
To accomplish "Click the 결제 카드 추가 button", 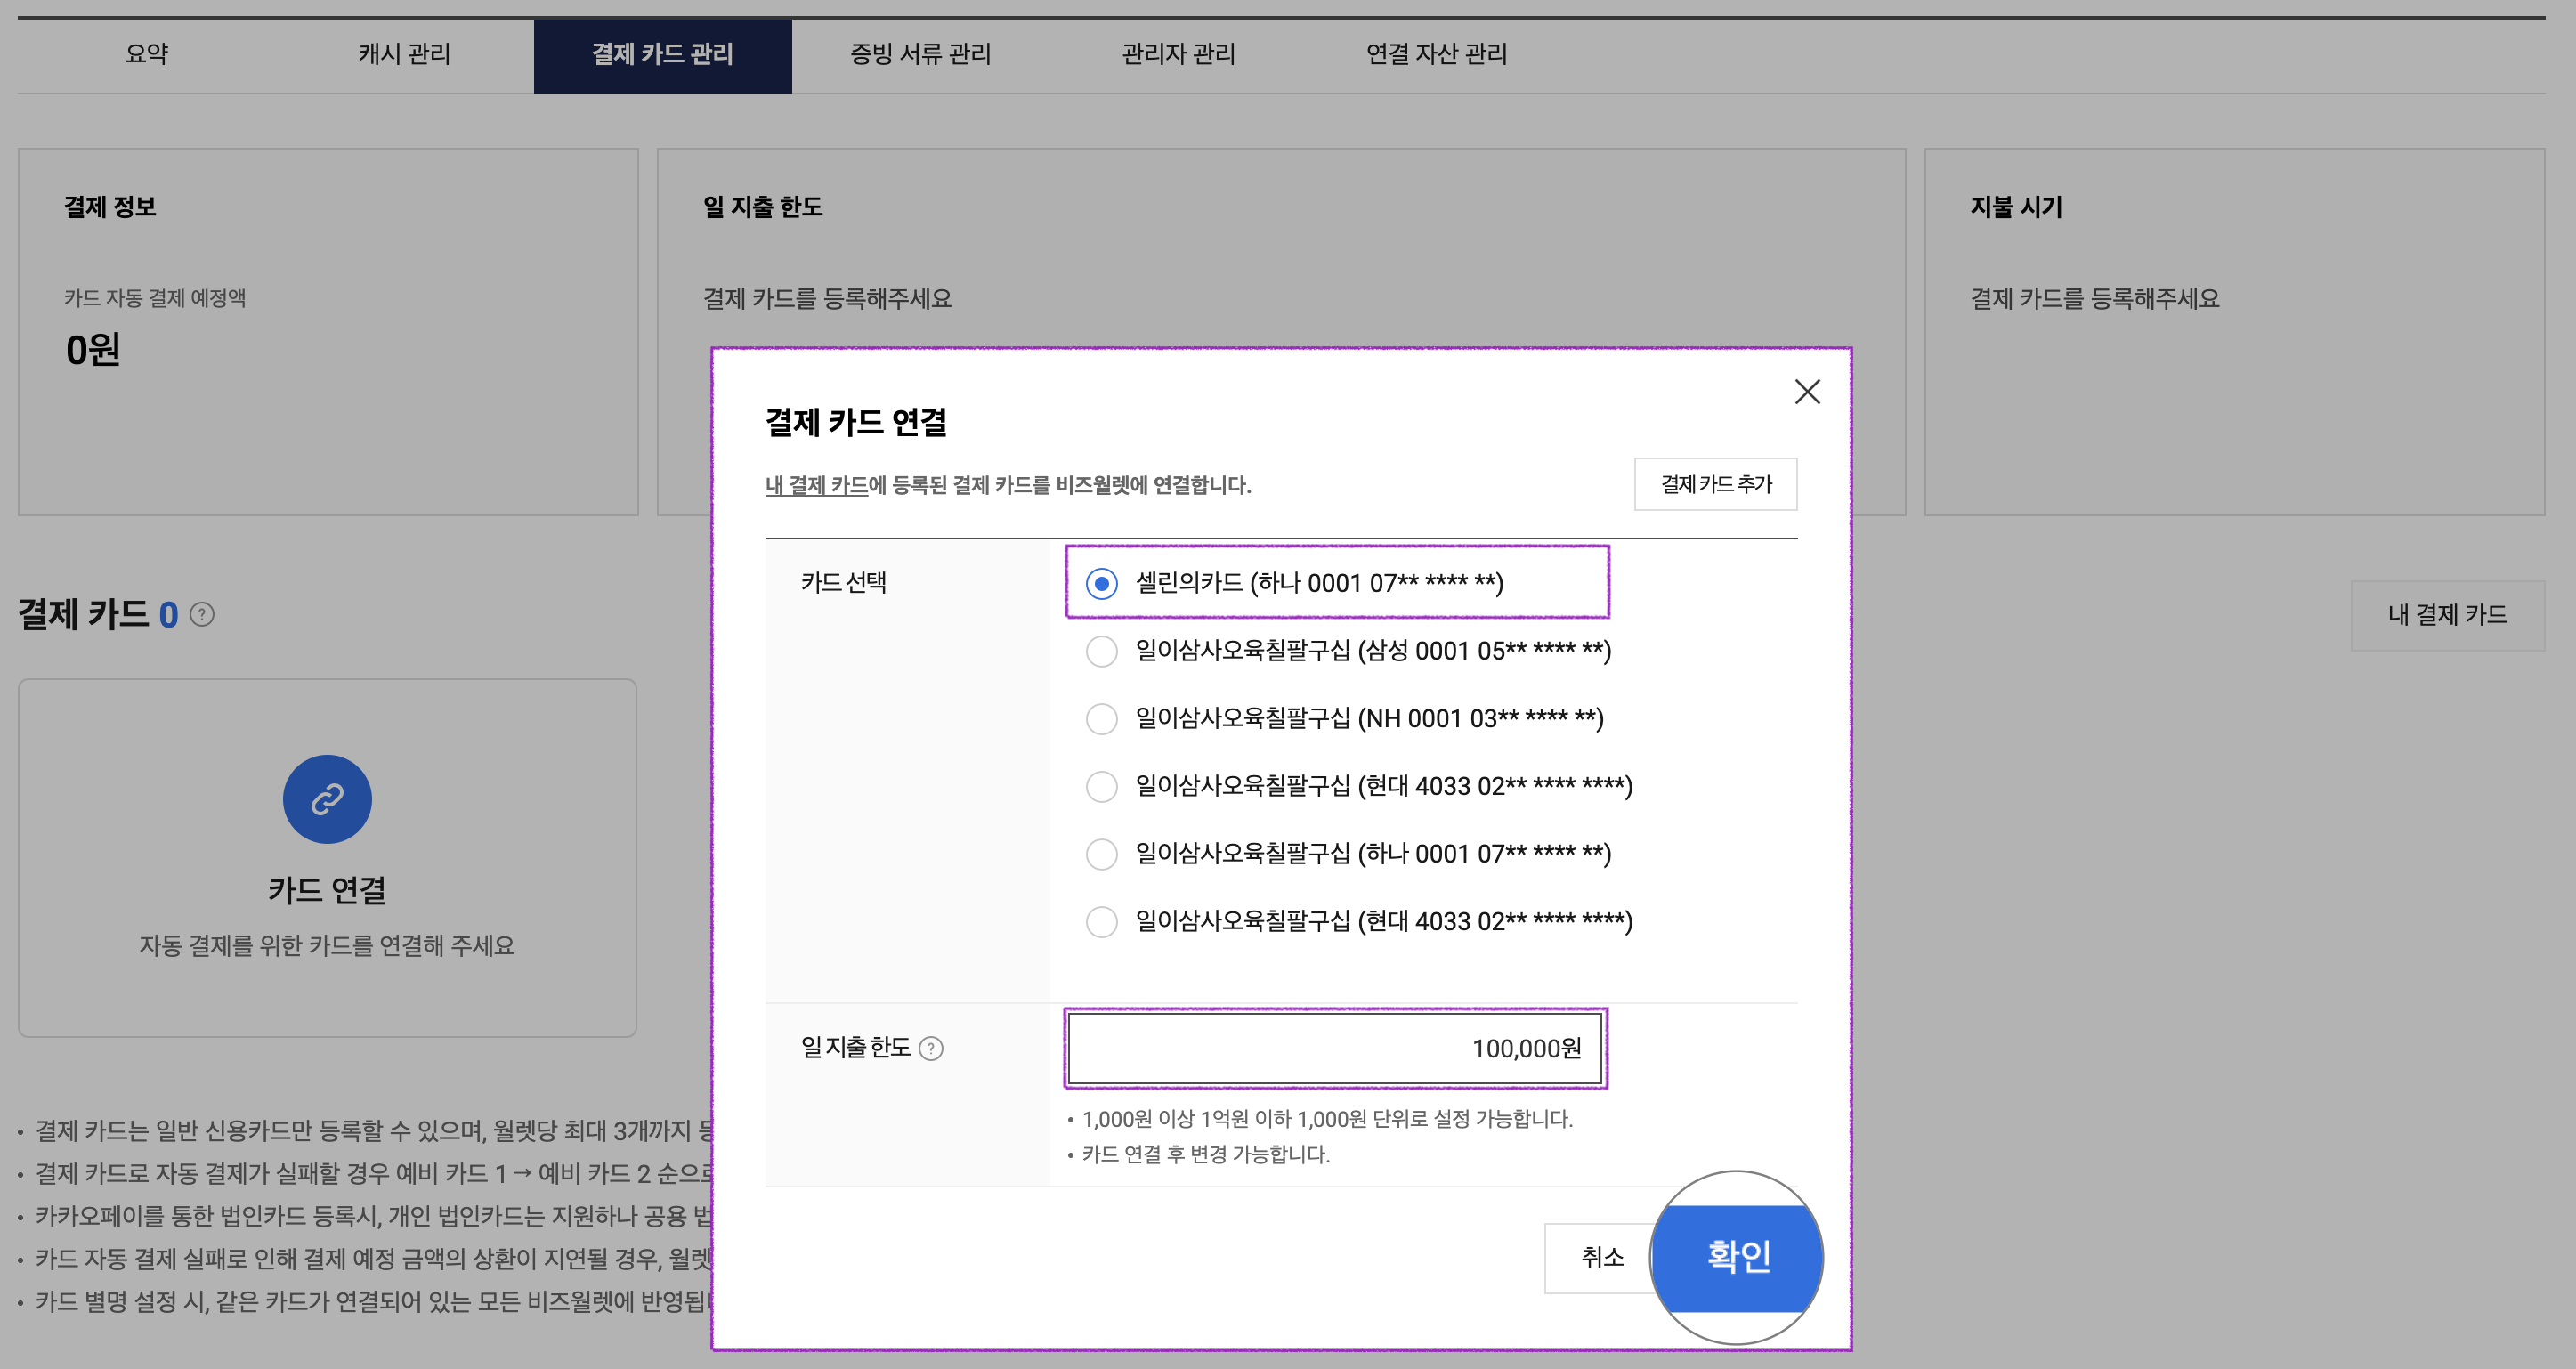I will [x=1715, y=484].
